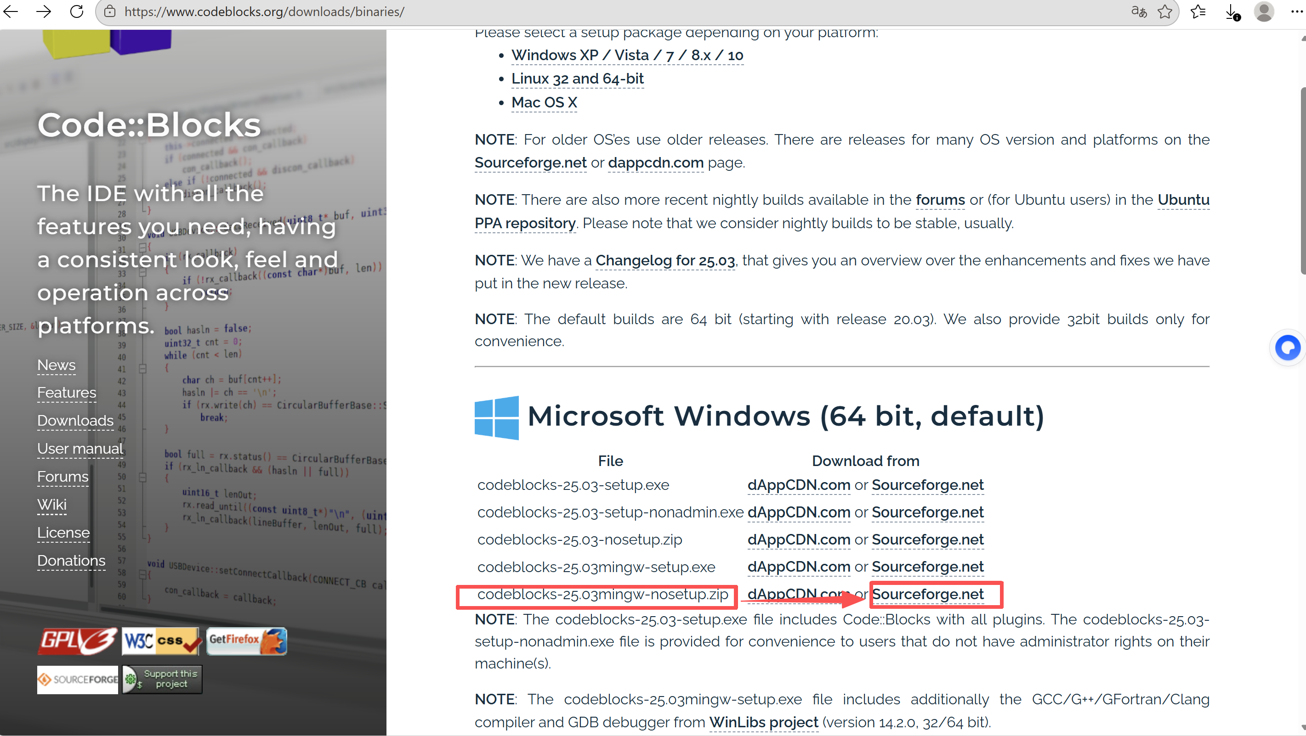Open the browser settings and more menu
The image size is (1306, 736).
[x=1296, y=11]
